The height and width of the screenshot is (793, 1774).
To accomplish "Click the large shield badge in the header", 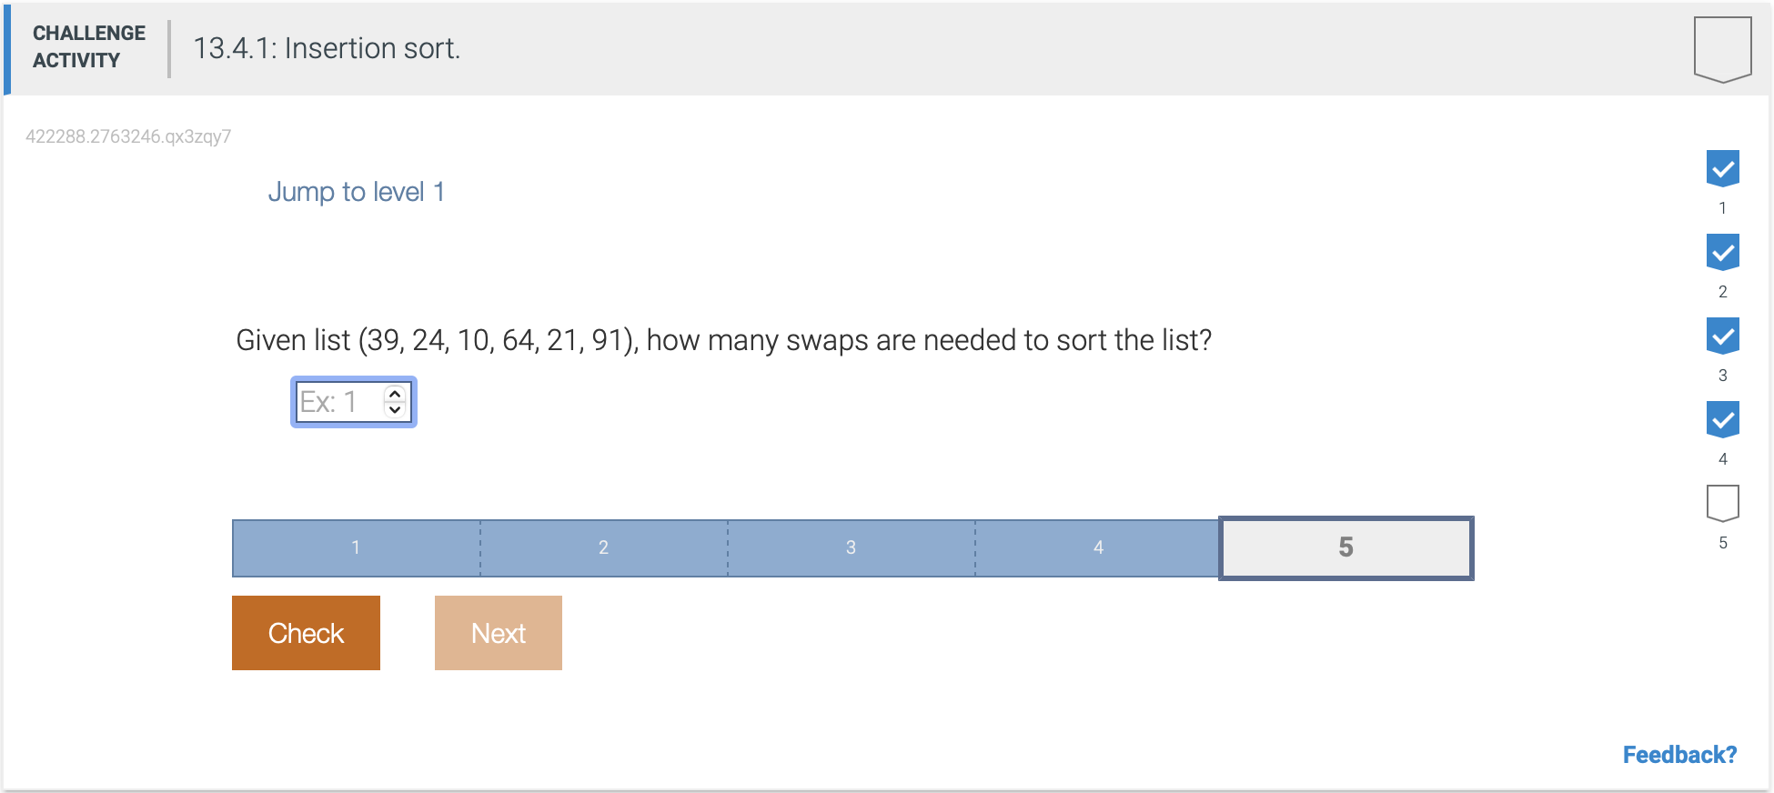I will pos(1722,47).
